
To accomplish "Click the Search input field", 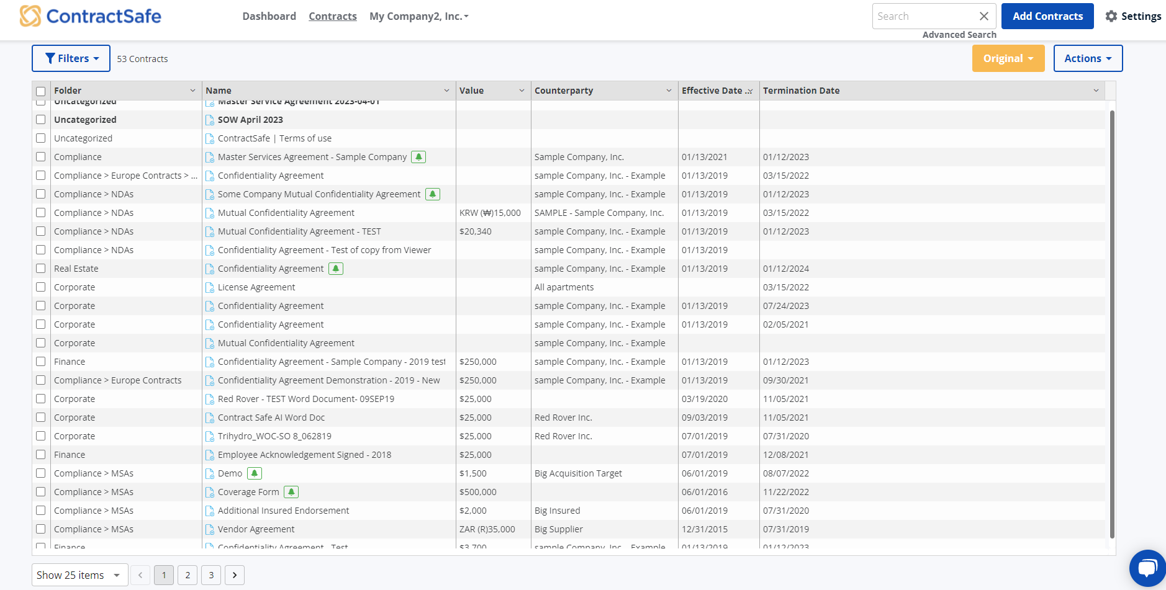I will (924, 16).
